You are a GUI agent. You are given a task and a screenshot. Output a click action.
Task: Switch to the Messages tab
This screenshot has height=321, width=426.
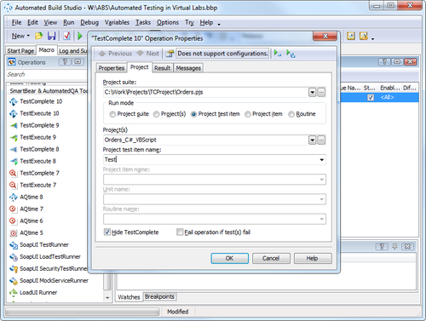188,68
